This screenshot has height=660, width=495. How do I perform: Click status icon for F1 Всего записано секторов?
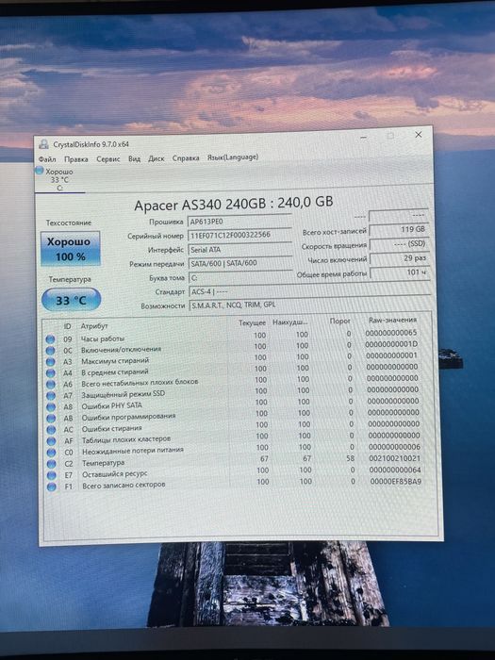click(x=52, y=487)
